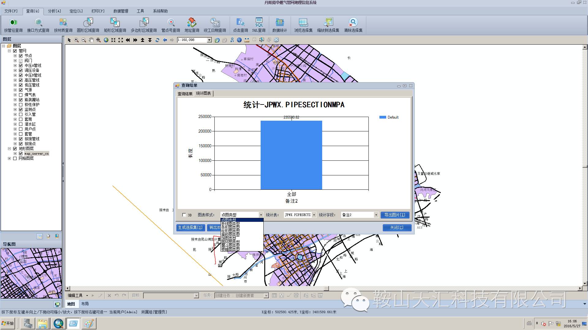Open the 定位[L] menu

tap(76, 11)
